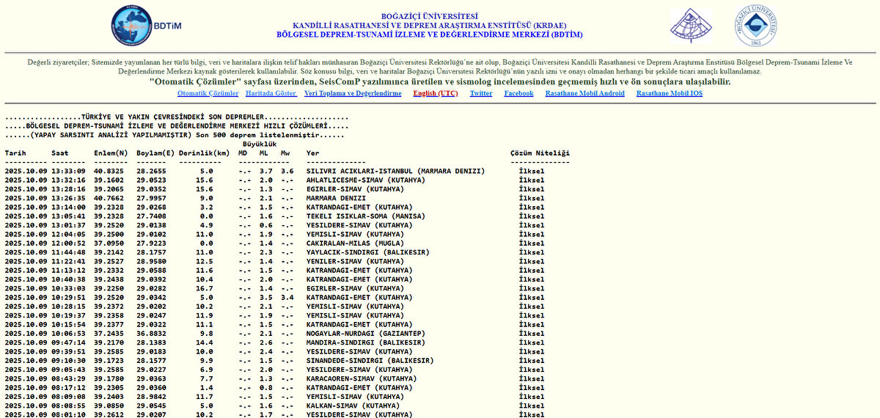Click the BDTİM center title heading

[429, 34]
